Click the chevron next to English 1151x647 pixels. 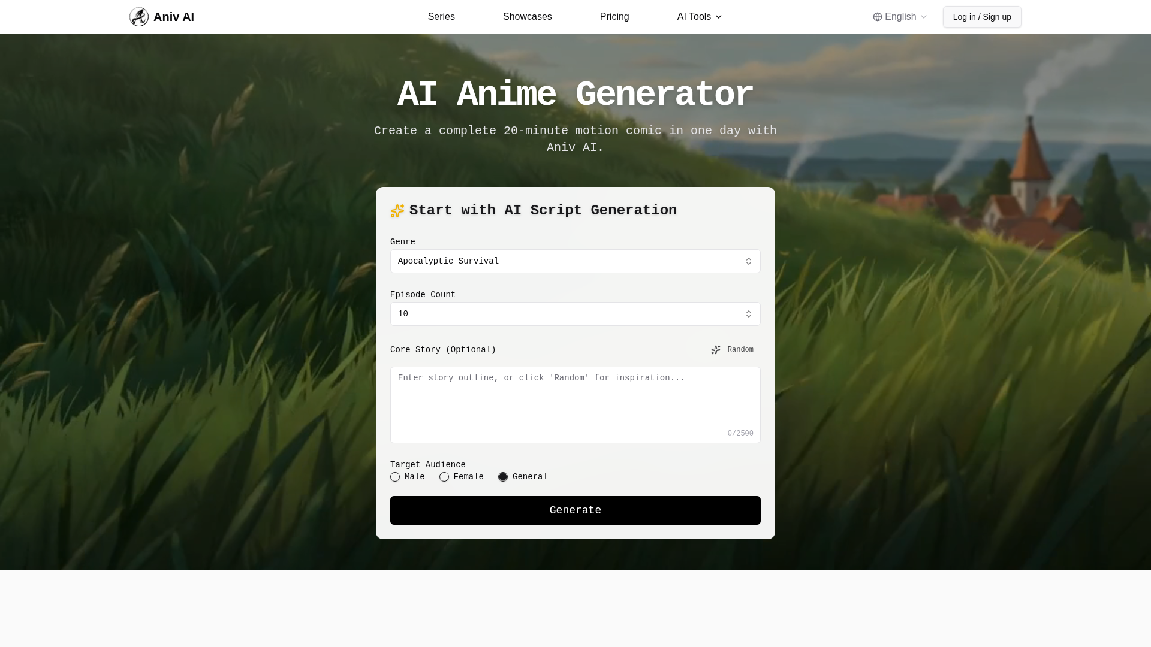pos(924,17)
